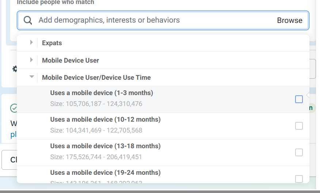
Task: Collapse Mobile Device User/Device Use Time arrow
Action: point(31,77)
